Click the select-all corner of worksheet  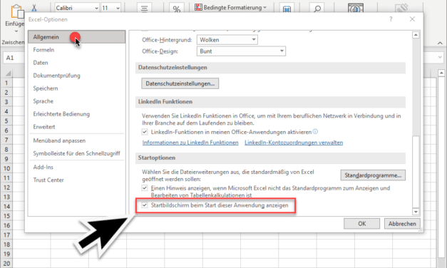click(x=9, y=73)
